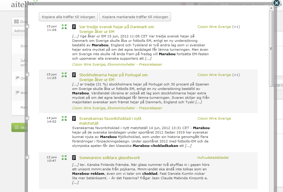Click green grid icon beside 'Stockholmarna hejar på Portugal'
283x192 pixels.
point(64,75)
